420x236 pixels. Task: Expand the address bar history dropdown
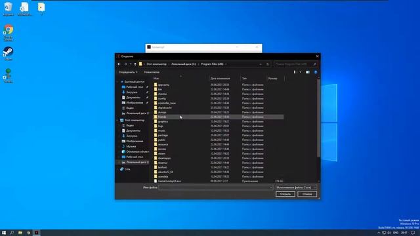coord(261,64)
